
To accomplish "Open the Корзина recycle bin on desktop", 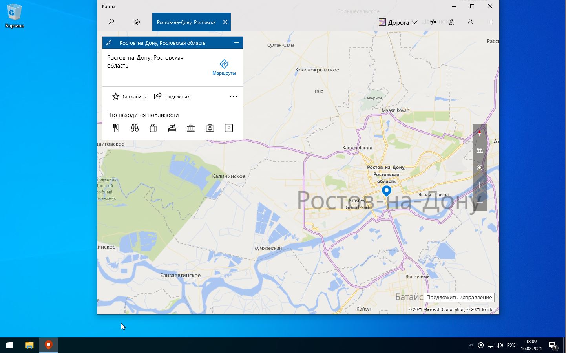I will [x=15, y=16].
